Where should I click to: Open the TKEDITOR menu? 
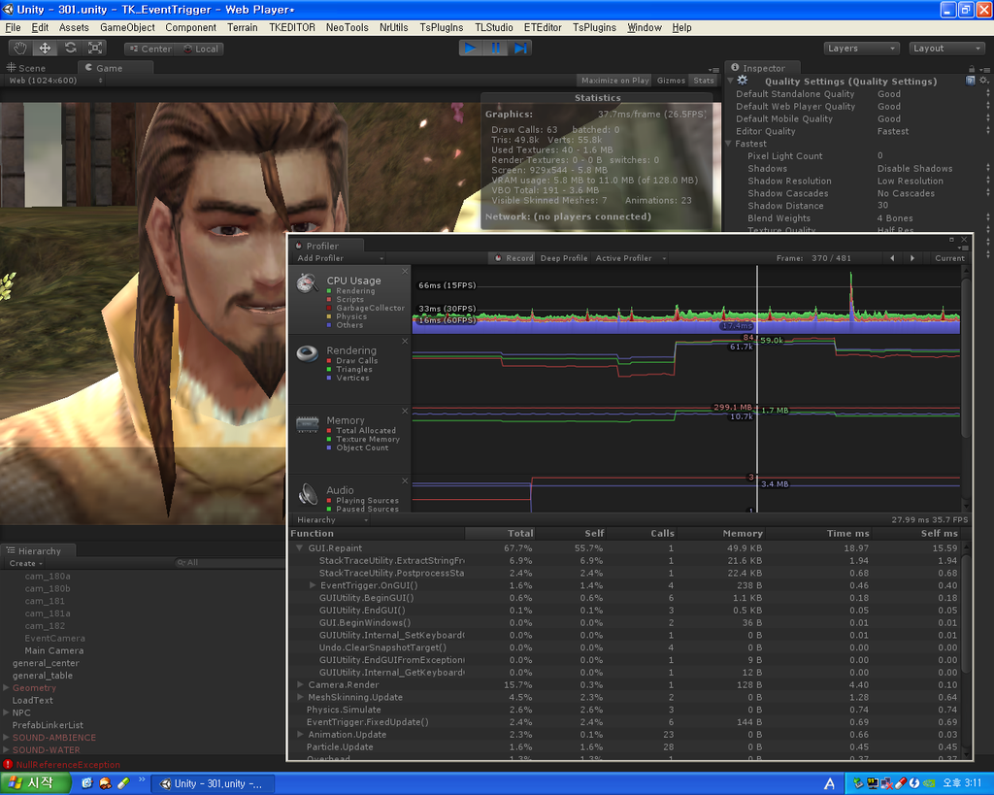click(291, 27)
